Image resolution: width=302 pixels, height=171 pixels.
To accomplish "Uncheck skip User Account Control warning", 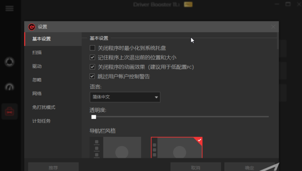I will coord(92,76).
